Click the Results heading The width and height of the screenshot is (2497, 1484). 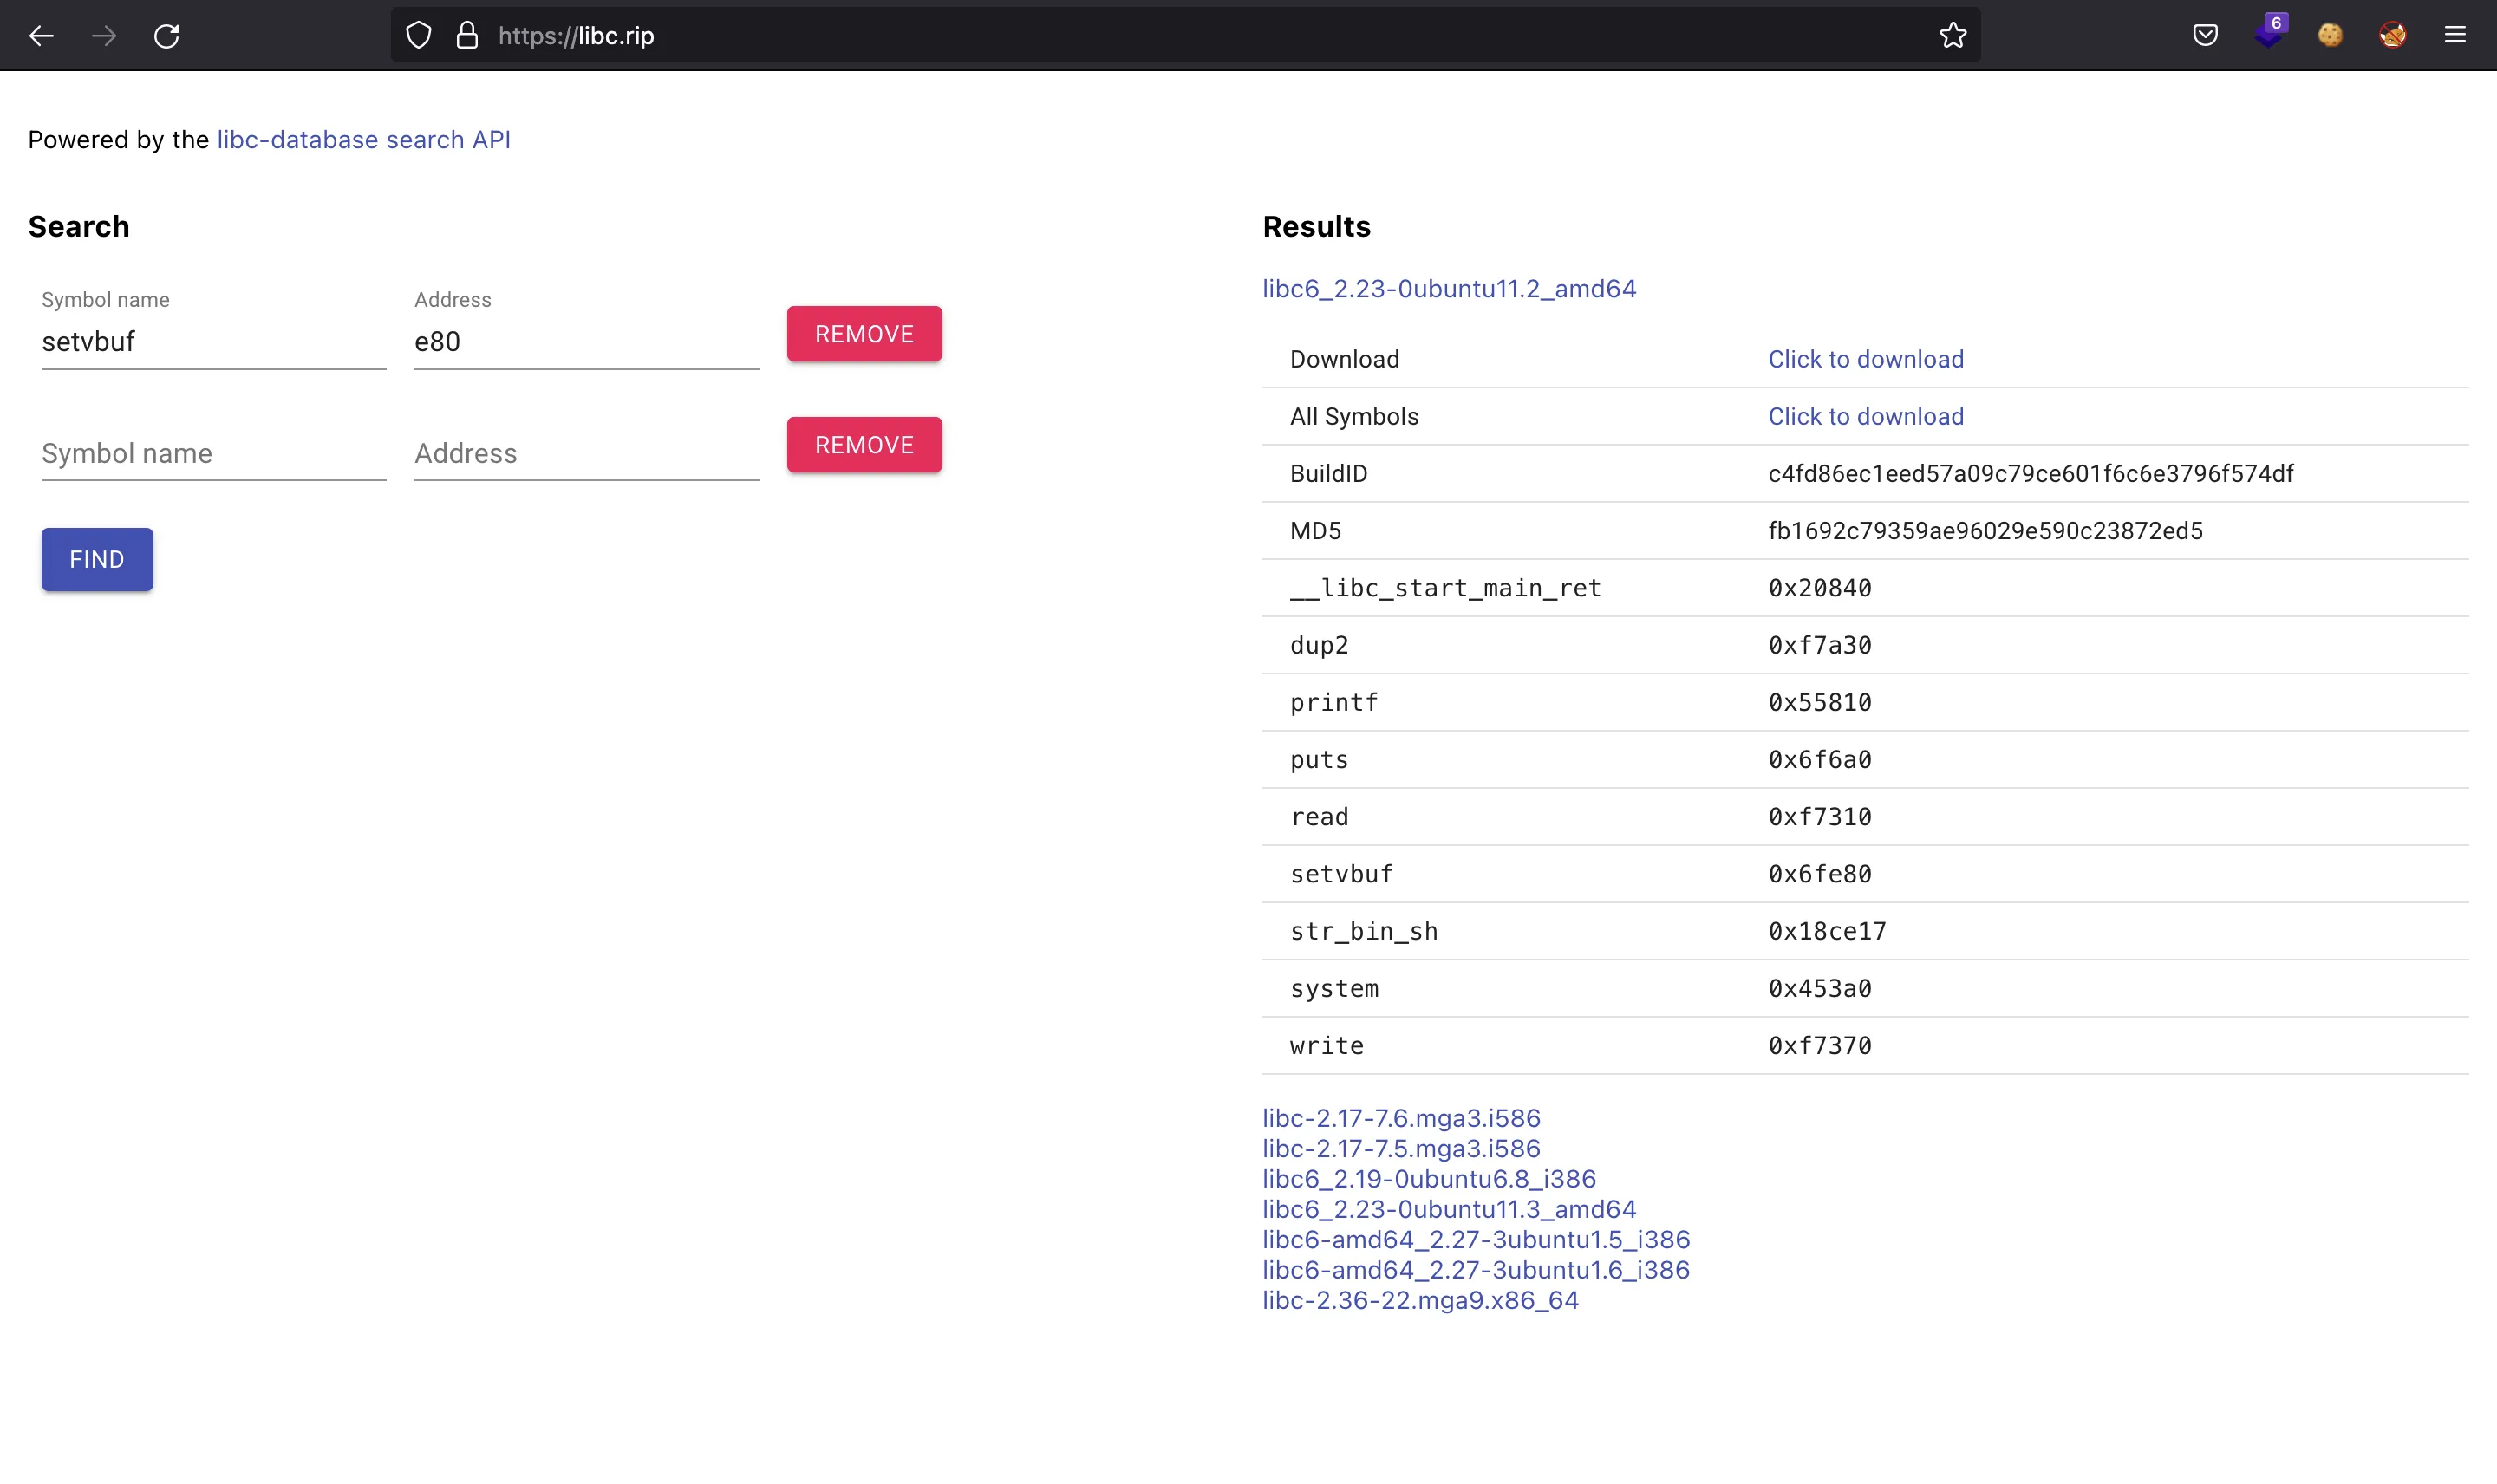[1316, 227]
